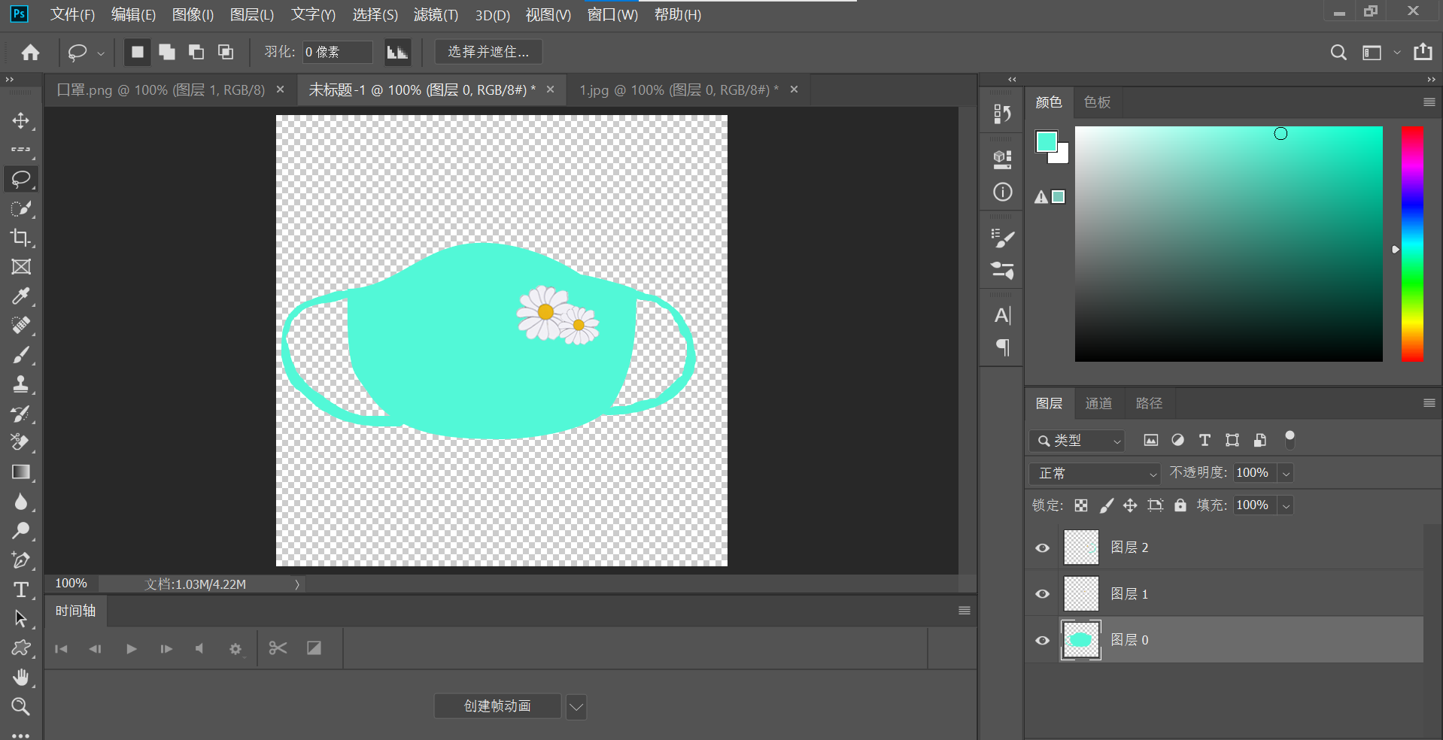The height and width of the screenshot is (740, 1443).
Task: Select the Frame tool
Action: coord(20,267)
